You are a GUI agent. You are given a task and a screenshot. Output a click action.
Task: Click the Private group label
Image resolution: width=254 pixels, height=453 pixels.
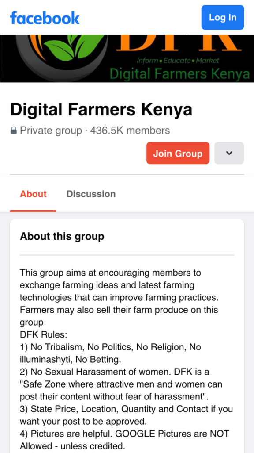[51, 131]
